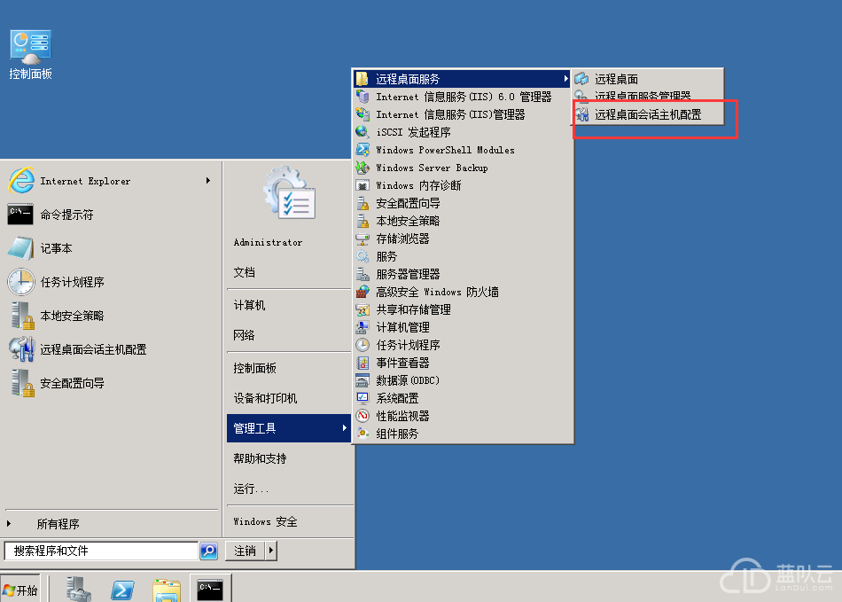Click the 共享和存储管理 icon
Screen dimensions: 842x602
pyautogui.click(x=363, y=309)
